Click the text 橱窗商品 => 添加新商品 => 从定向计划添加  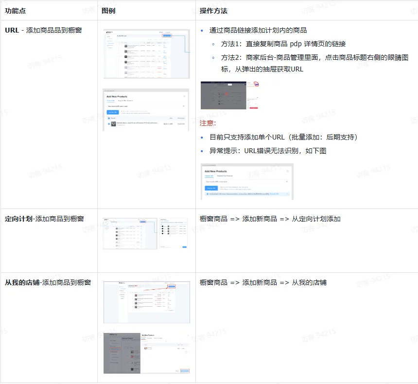point(270,219)
